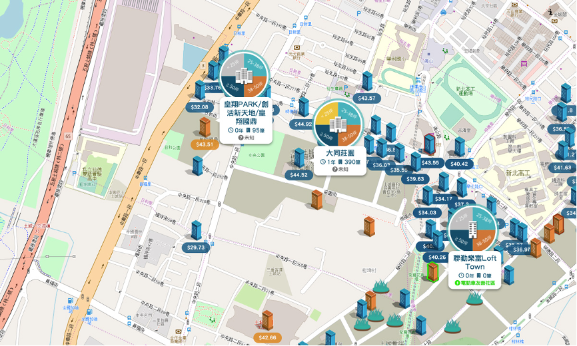Select dark ≥50坪 segment of 皇翔PARK pie
The width and height of the screenshot is (577, 346).
click(x=233, y=86)
